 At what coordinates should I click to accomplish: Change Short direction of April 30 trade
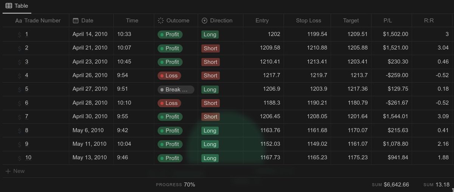pos(211,117)
